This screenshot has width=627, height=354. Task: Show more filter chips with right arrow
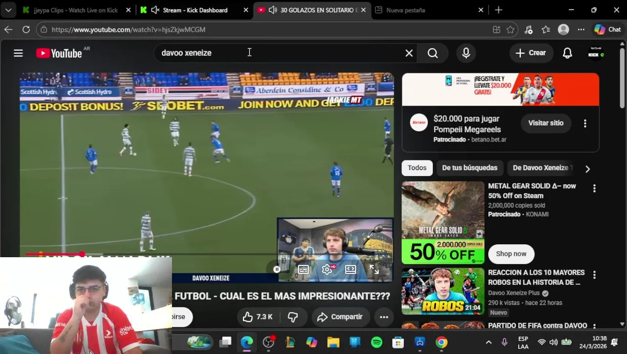pos(587,169)
